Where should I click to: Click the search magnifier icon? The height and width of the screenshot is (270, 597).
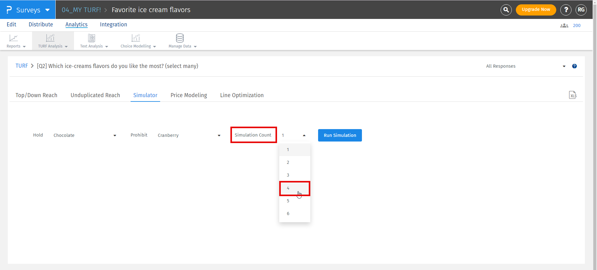tap(506, 10)
